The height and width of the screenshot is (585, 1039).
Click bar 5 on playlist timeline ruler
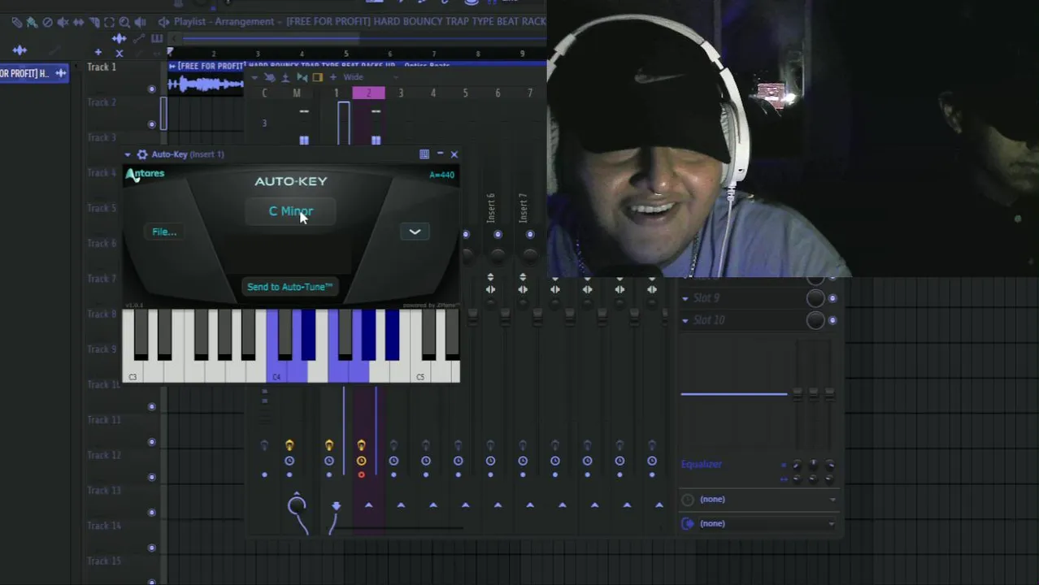click(346, 54)
